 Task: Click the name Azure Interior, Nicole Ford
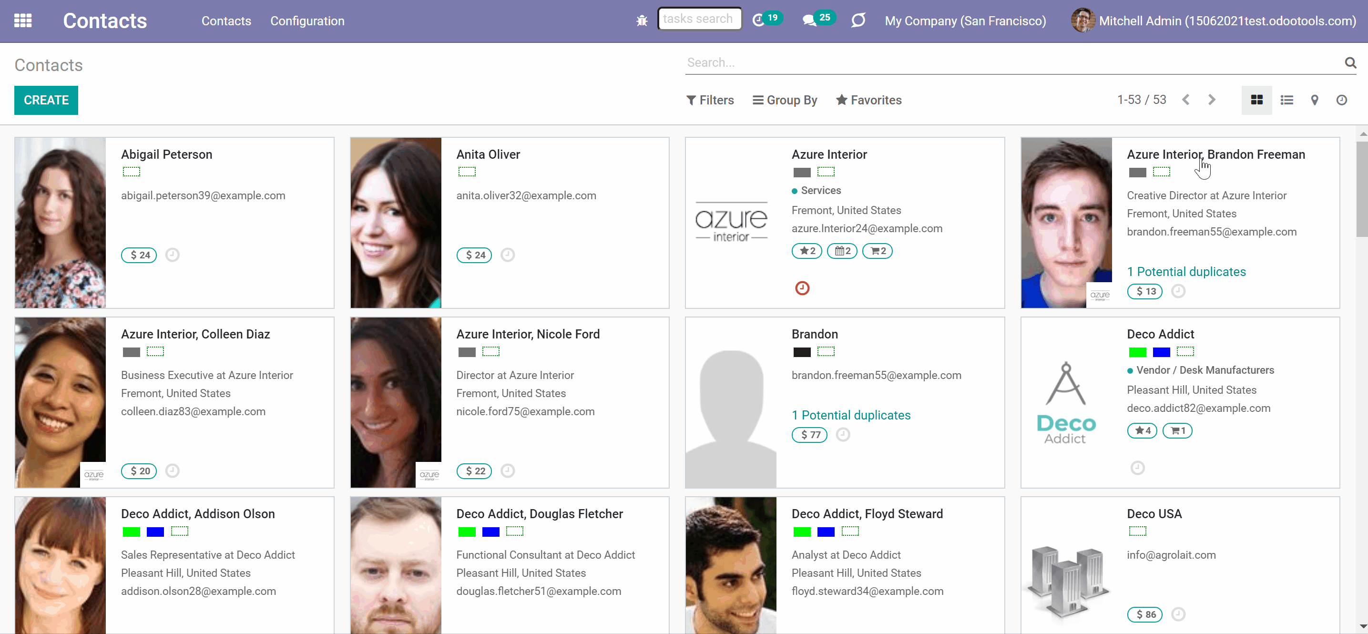(528, 334)
